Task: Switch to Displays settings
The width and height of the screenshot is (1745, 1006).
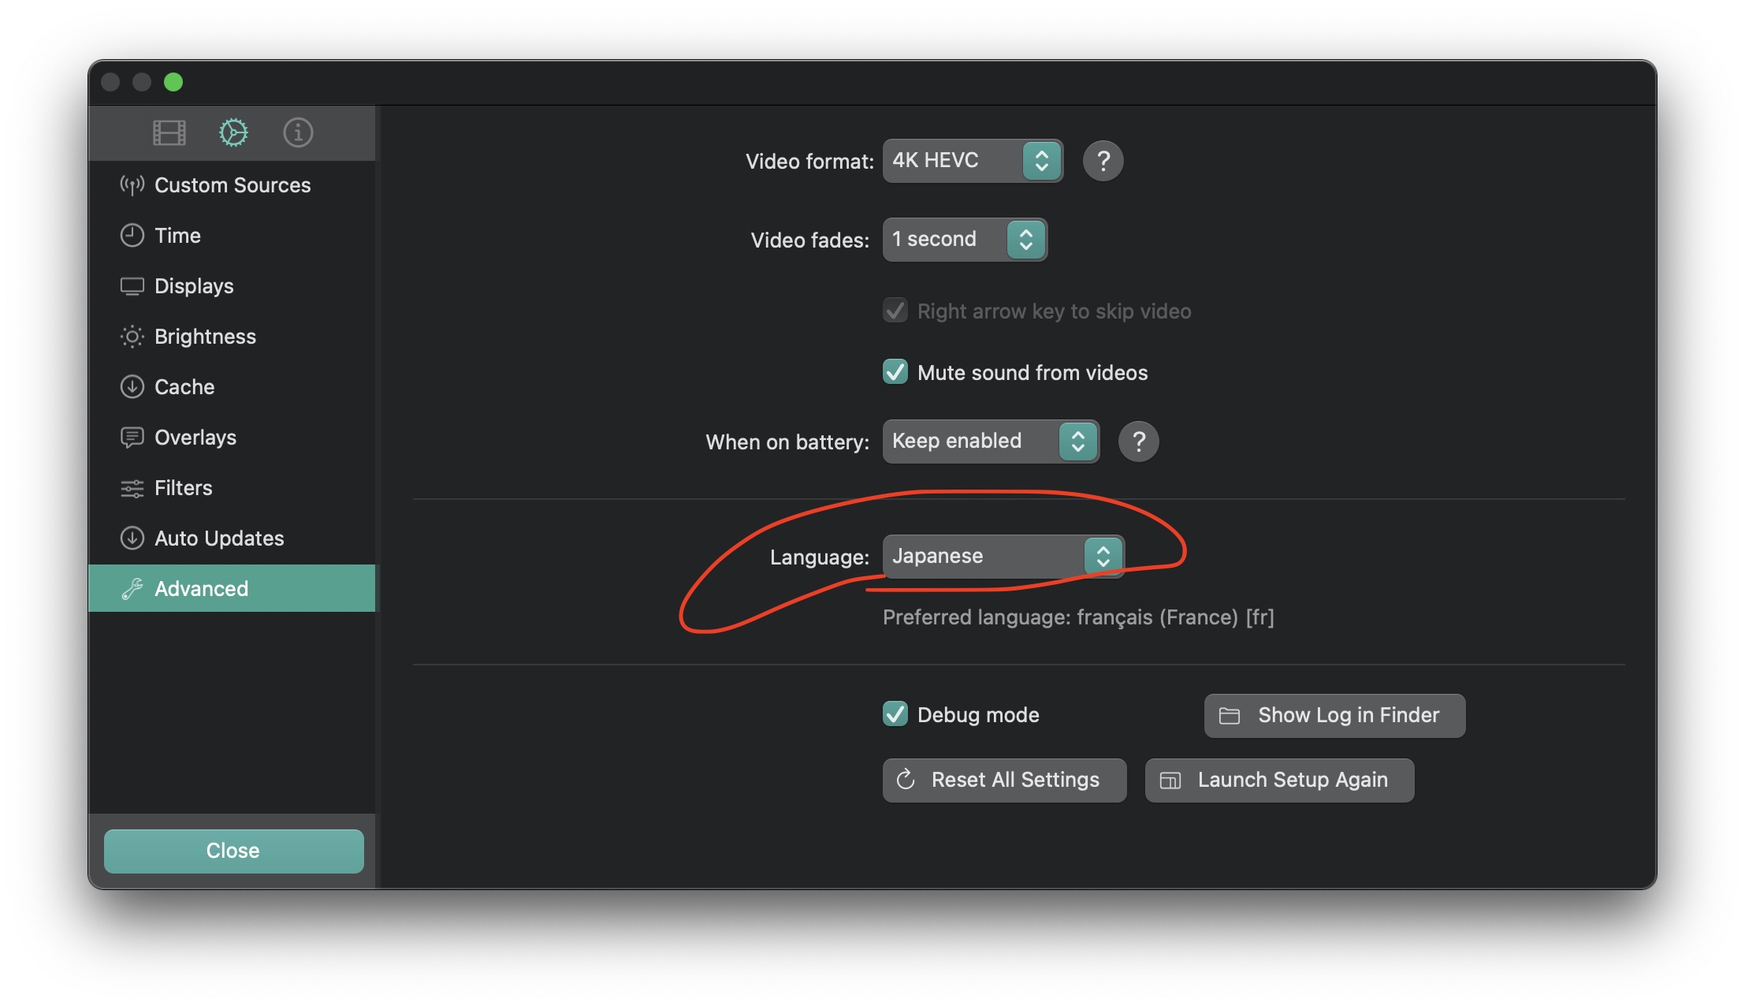Action: coord(233,286)
